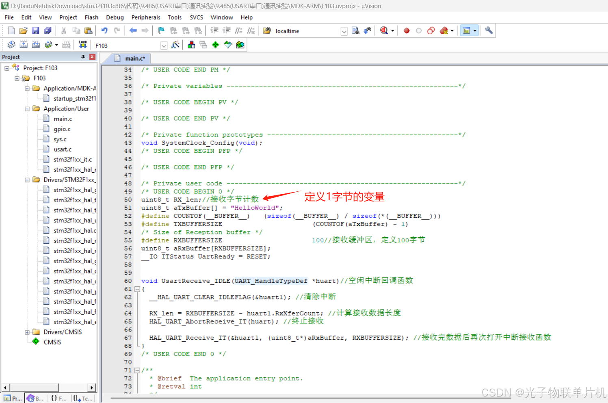Enable or disable the current breakpoint
This screenshot has width=608, height=403.
[x=419, y=31]
